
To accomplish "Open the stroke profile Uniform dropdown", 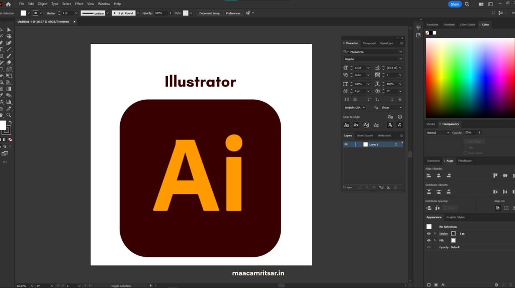I will click(108, 13).
